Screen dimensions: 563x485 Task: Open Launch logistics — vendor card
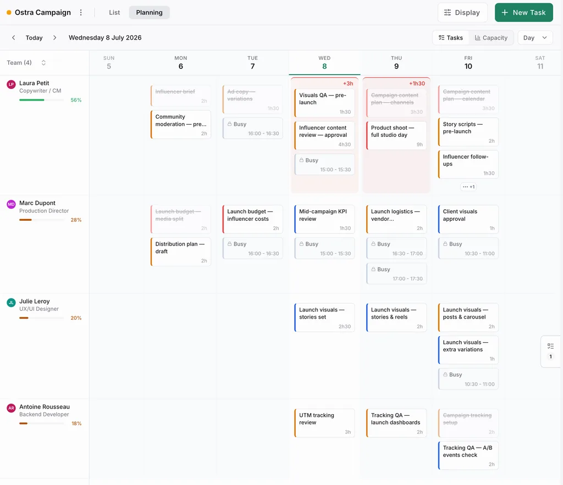(396, 219)
